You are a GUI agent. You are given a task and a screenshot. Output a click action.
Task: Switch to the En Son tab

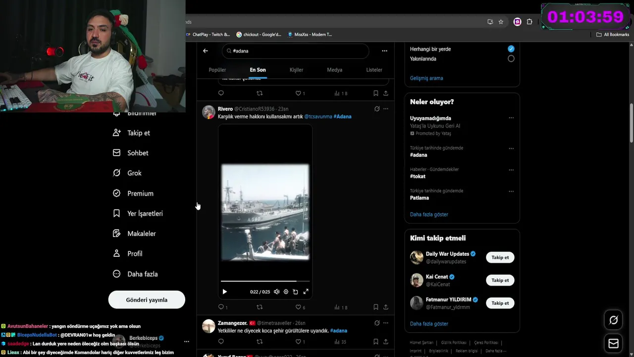tap(258, 70)
